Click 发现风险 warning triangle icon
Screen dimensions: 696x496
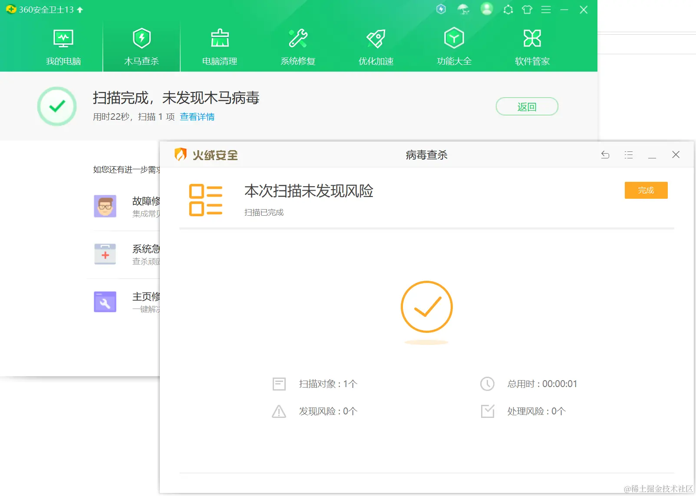pos(279,411)
